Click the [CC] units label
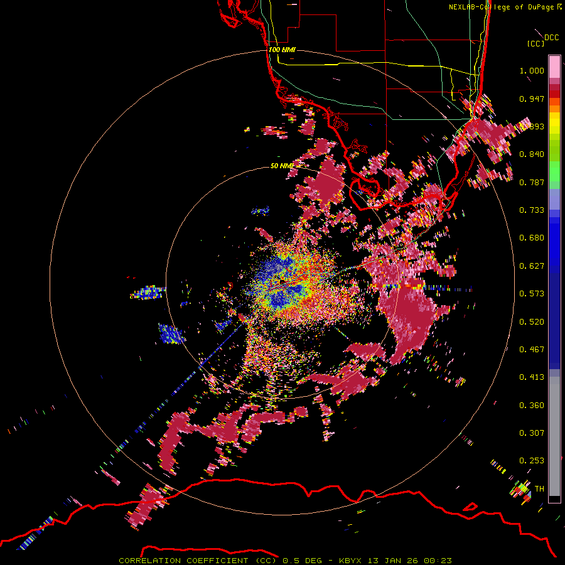The image size is (565, 565). (x=535, y=43)
